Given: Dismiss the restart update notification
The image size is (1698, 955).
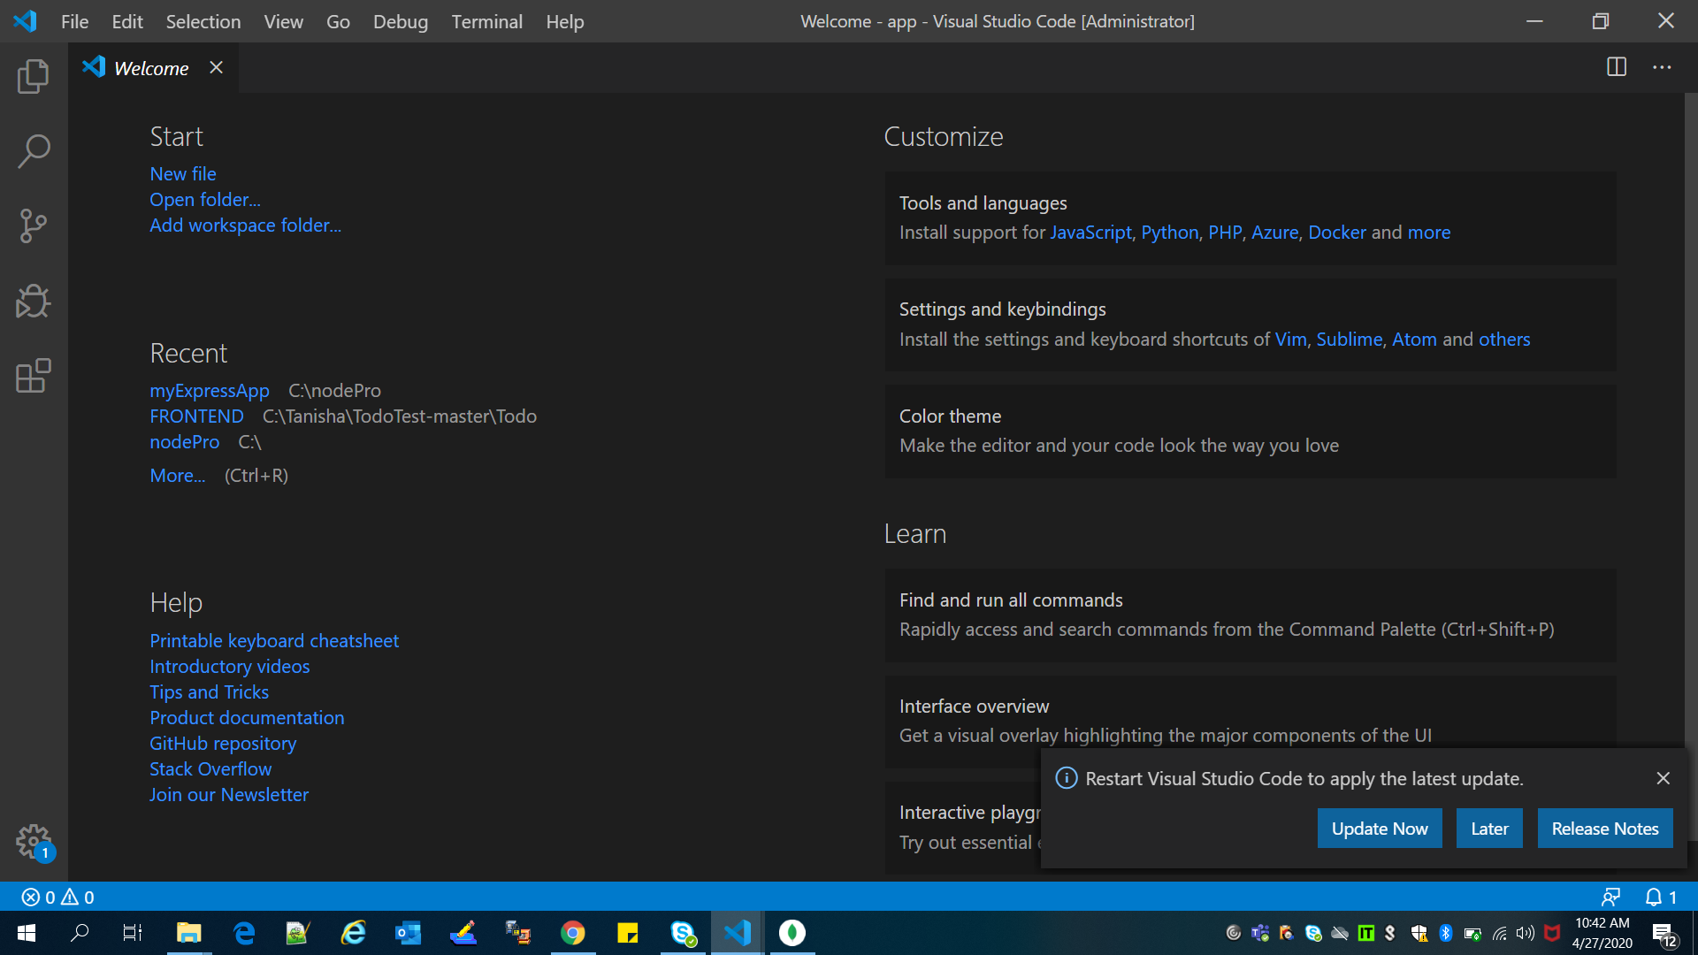Looking at the screenshot, I should [1663, 778].
